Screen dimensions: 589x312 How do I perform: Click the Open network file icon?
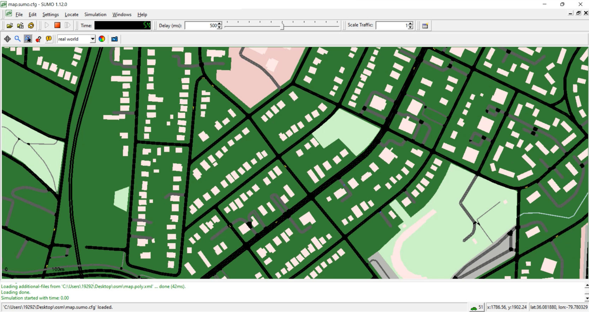click(20, 25)
